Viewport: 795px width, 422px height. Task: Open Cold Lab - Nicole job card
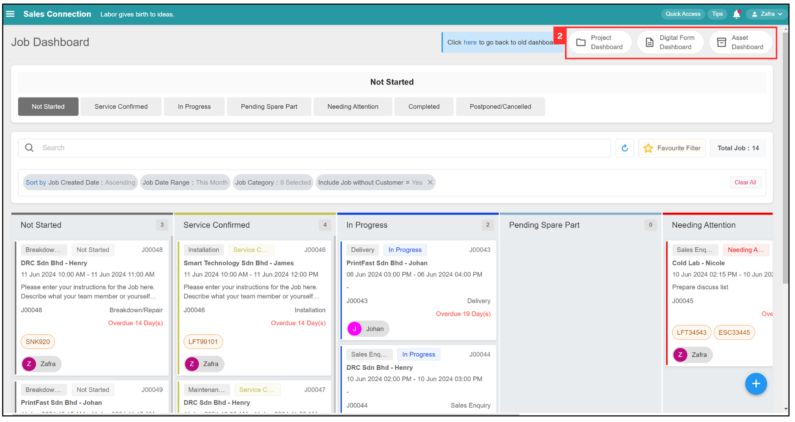click(719, 303)
